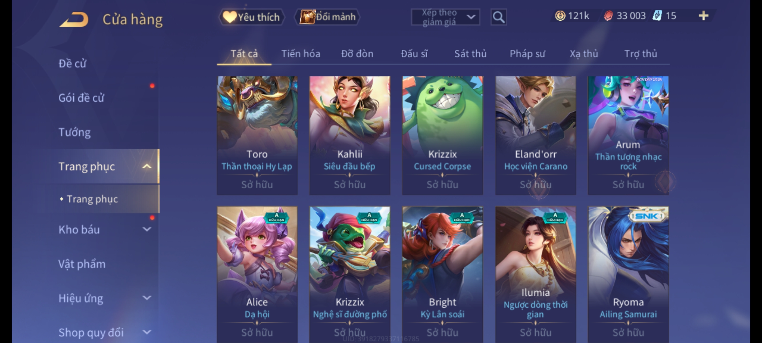This screenshot has width=762, height=343.
Task: Expand the Shop quy đổi section
Action: [x=147, y=332]
